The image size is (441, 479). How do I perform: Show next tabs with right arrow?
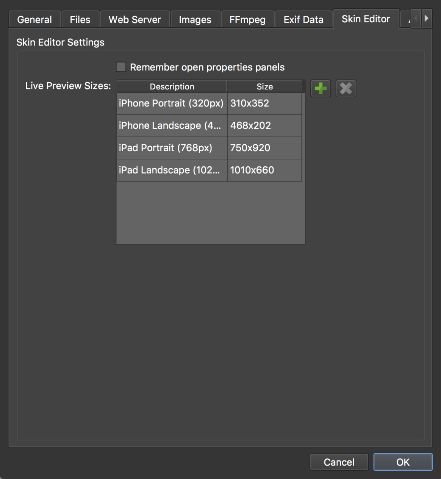point(427,18)
